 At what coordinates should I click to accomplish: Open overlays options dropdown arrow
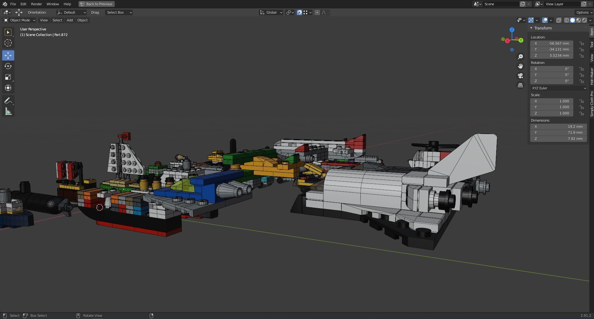tap(551, 20)
